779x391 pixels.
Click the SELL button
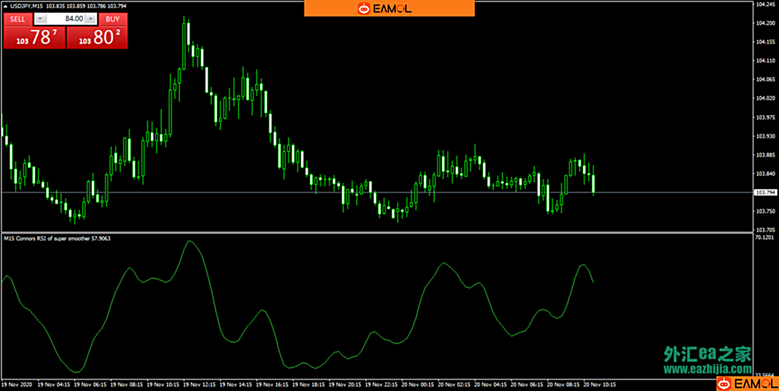18,19
